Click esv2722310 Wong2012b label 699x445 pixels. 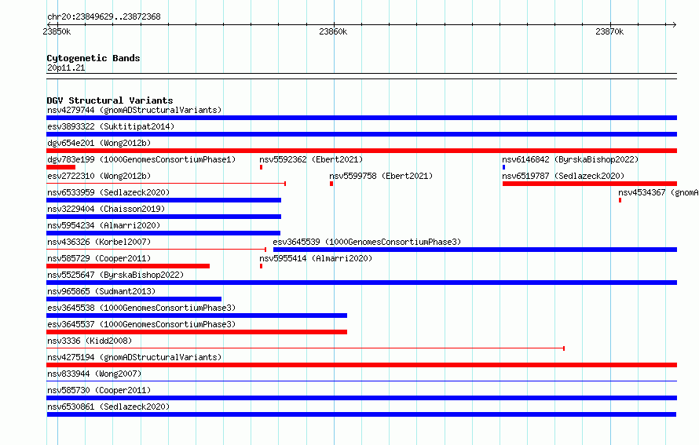[99, 176]
